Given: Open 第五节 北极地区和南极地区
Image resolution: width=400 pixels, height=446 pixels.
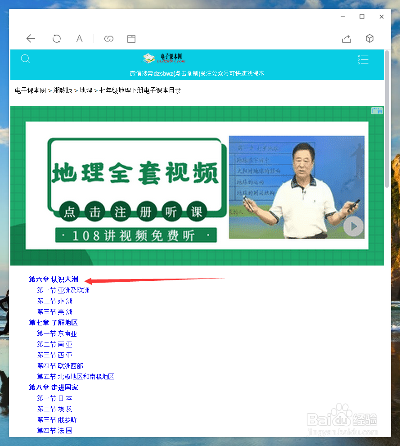Looking at the screenshot, I should pos(76,377).
